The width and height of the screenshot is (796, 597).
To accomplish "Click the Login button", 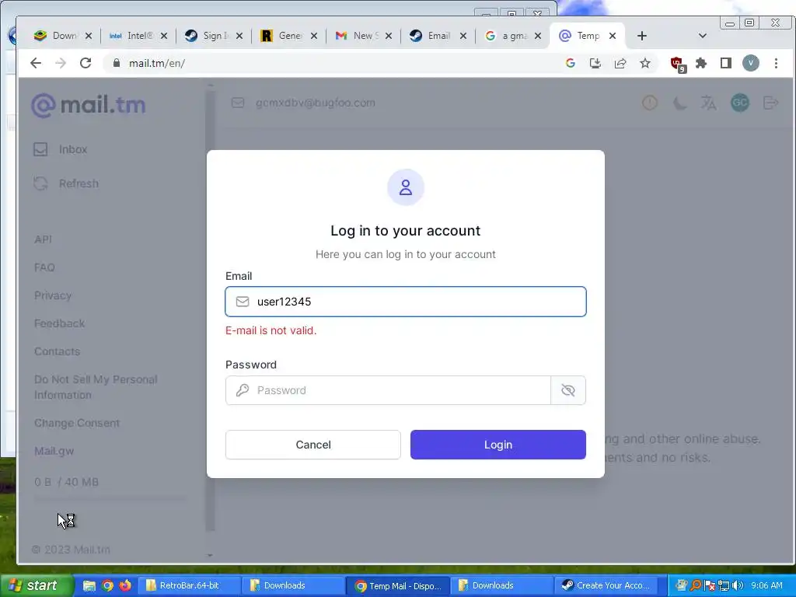I will [x=498, y=445].
